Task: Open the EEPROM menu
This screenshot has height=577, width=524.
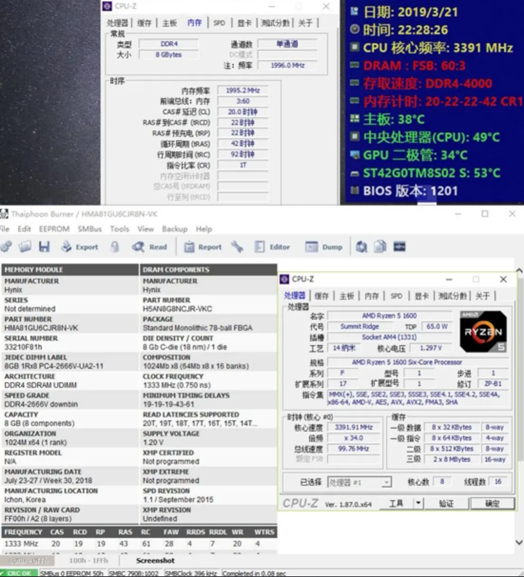Action: 54,229
